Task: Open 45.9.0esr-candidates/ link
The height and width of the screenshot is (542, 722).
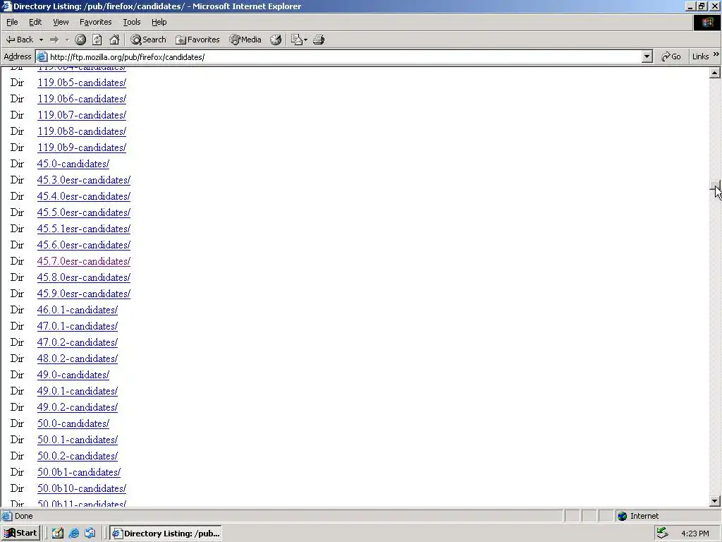Action: (x=84, y=294)
